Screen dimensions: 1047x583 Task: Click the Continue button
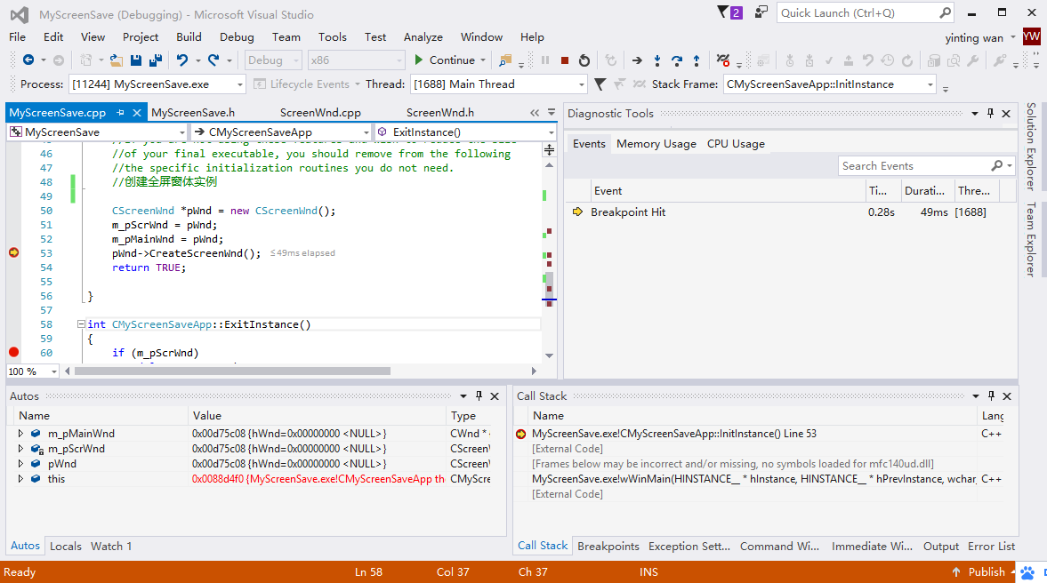coord(444,60)
